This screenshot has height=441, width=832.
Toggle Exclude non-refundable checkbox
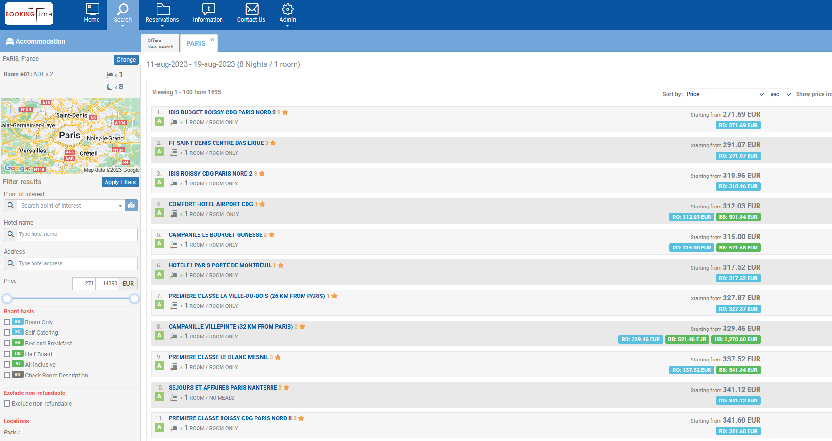tap(7, 403)
